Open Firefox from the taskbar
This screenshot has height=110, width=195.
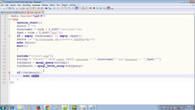(39, 107)
